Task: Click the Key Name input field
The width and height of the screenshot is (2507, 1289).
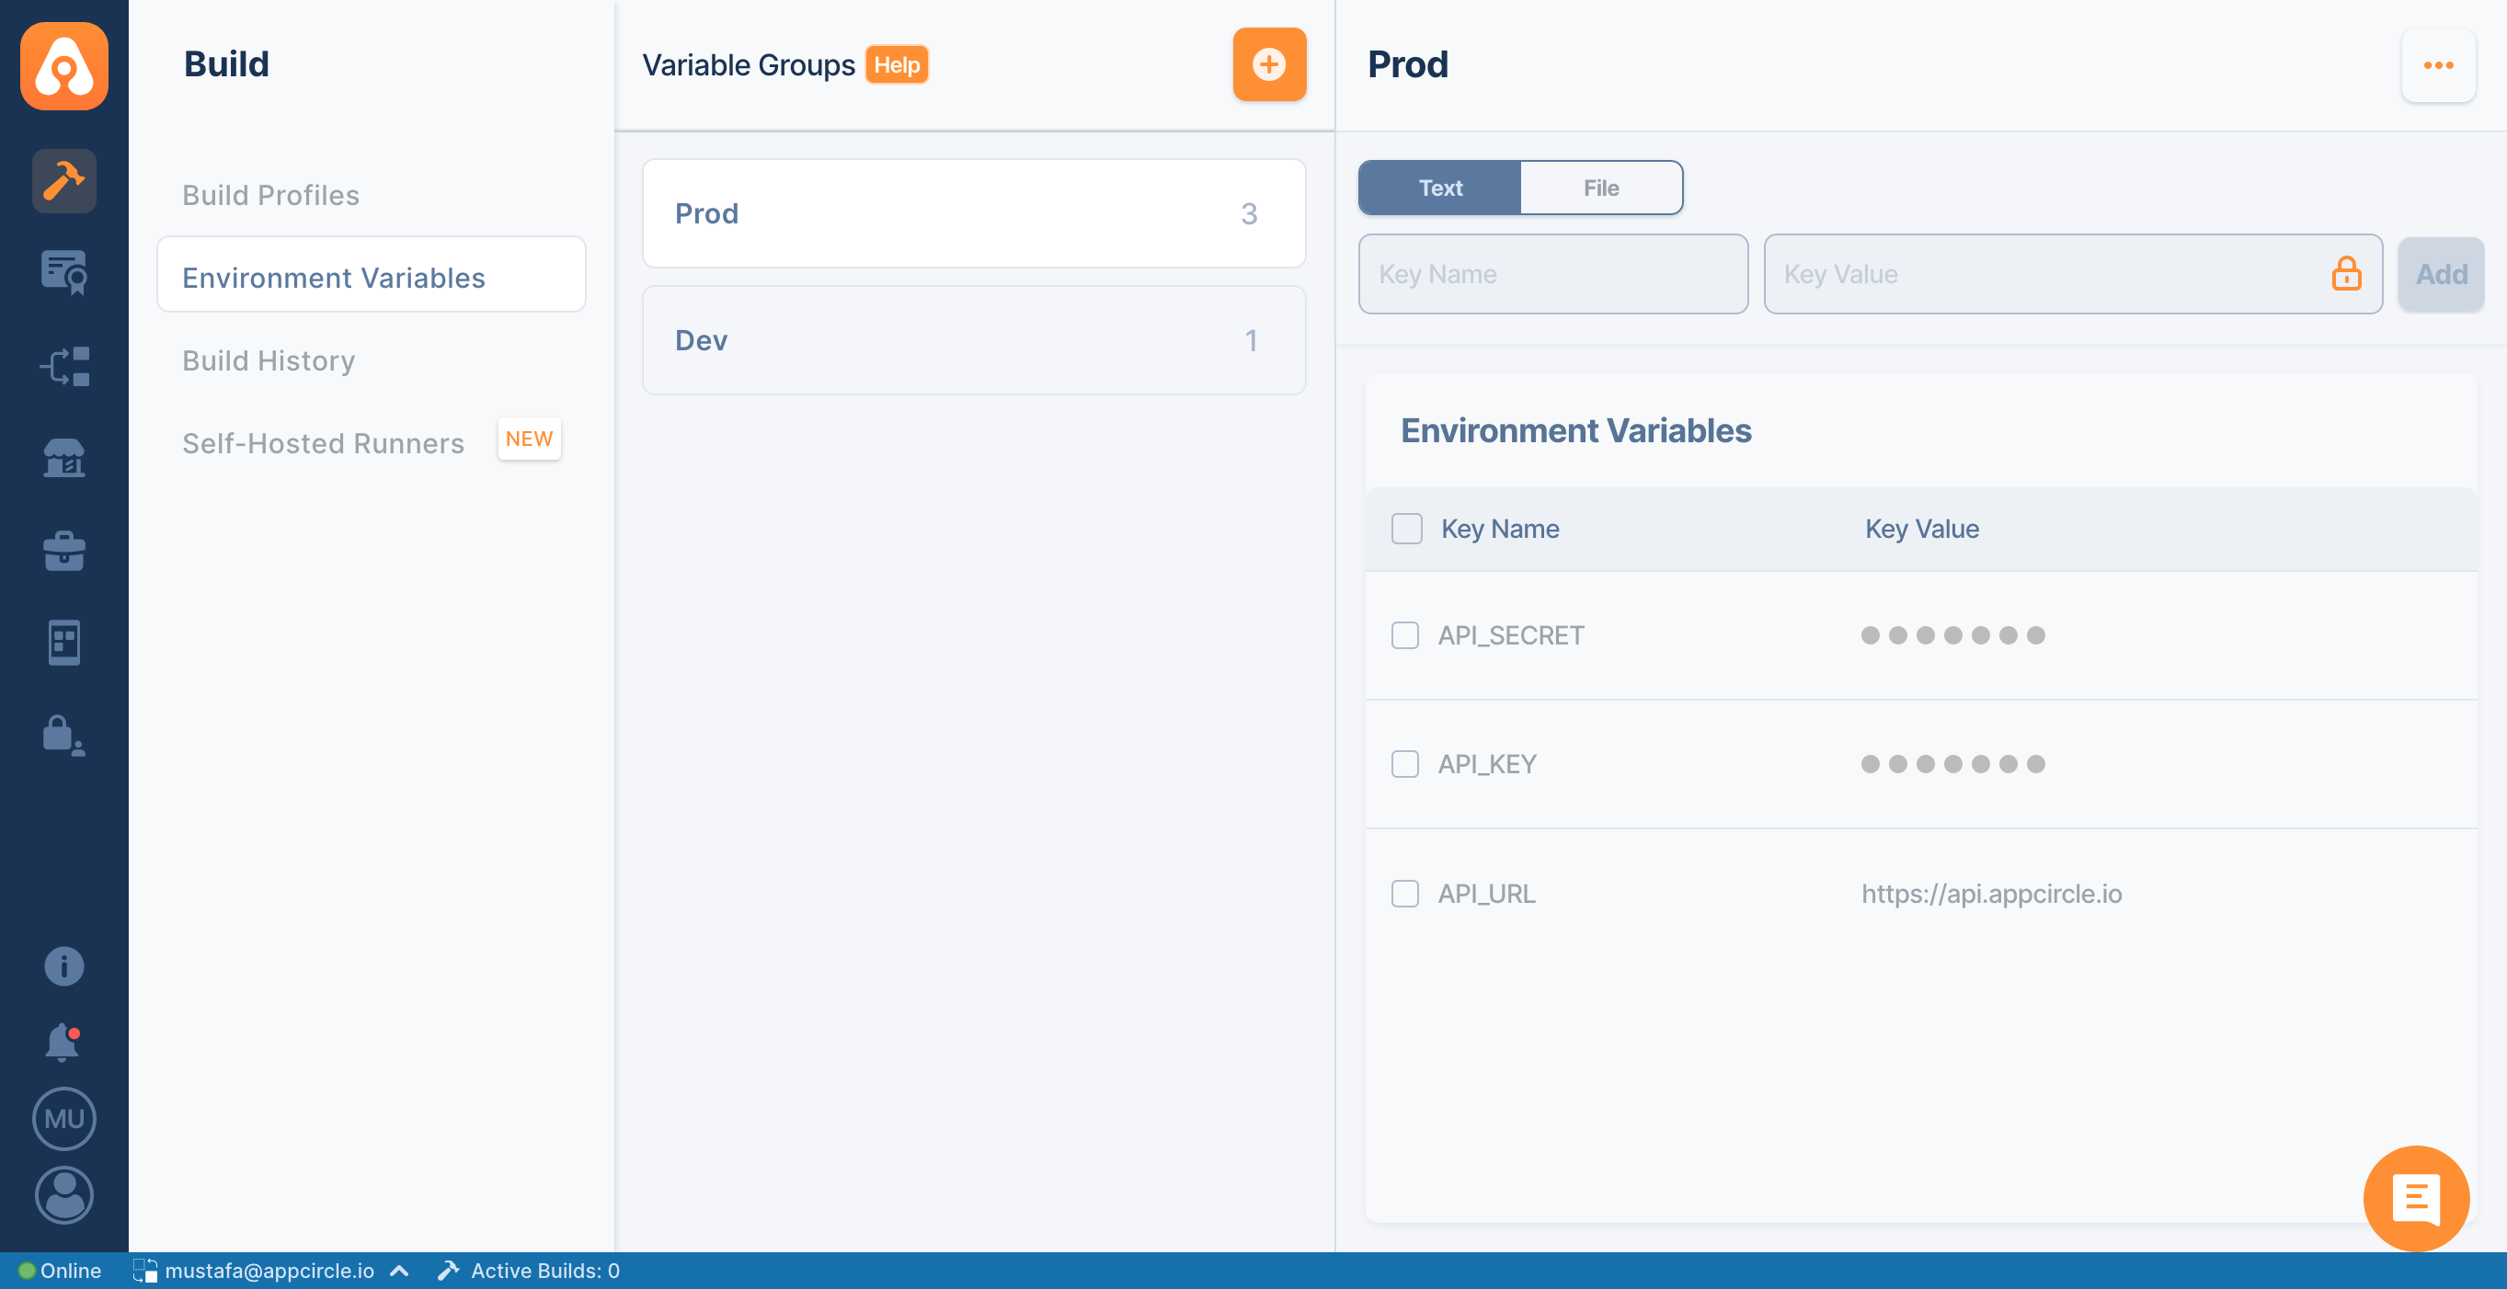Action: (x=1553, y=273)
